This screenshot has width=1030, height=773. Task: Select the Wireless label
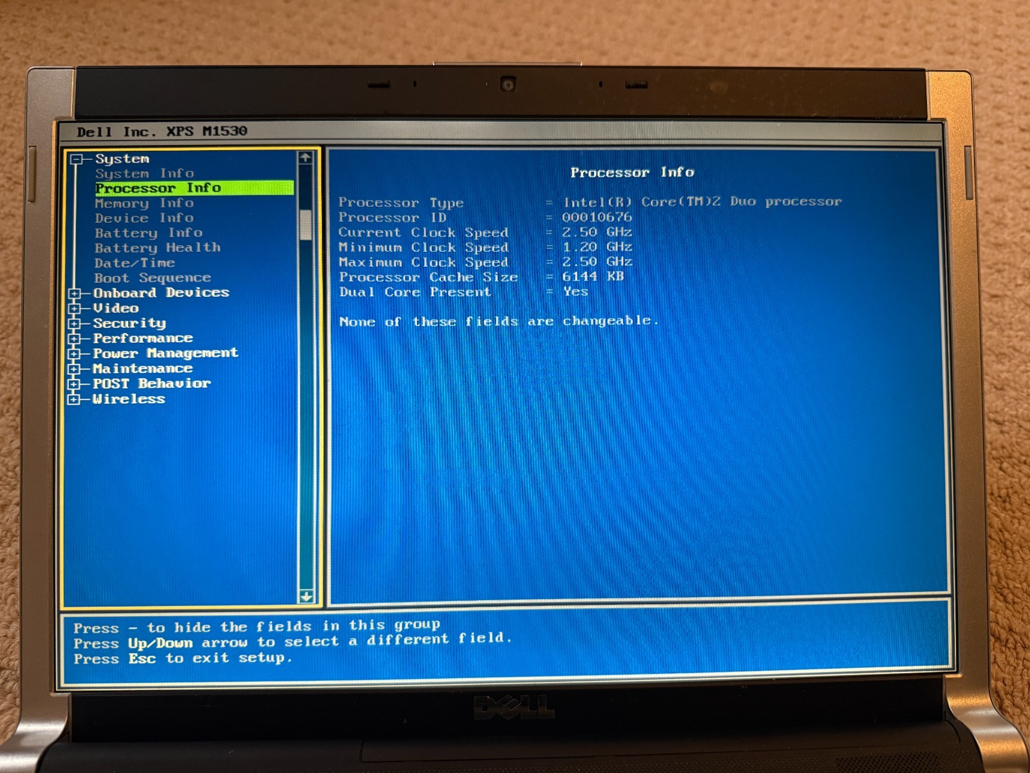(129, 399)
